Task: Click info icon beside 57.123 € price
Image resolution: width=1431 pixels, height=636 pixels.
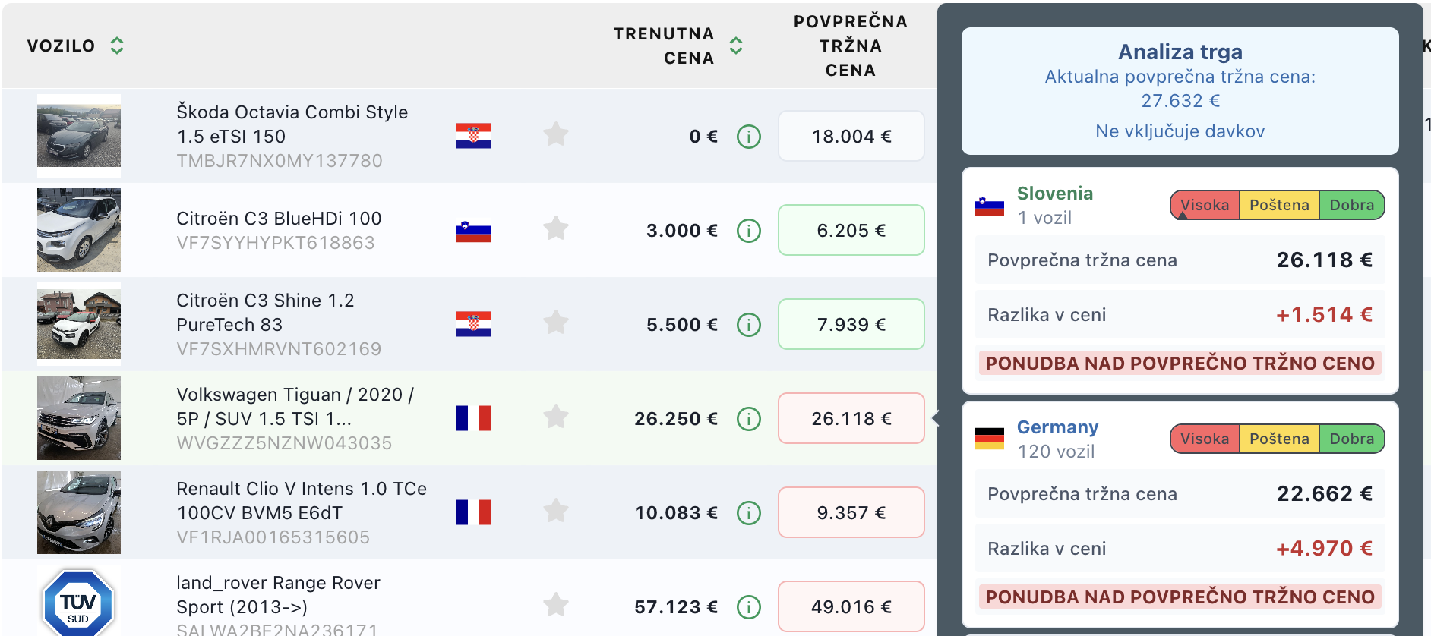Action: tap(748, 607)
